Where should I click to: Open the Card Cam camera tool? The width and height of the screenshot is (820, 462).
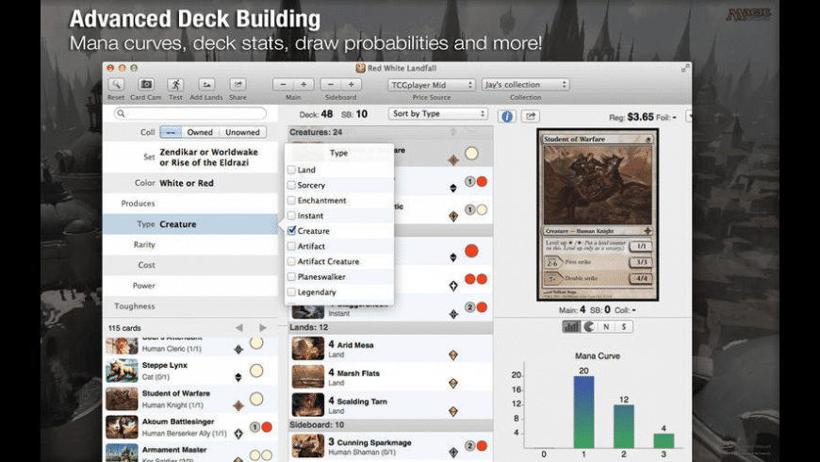(146, 85)
